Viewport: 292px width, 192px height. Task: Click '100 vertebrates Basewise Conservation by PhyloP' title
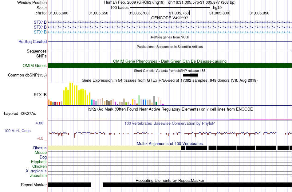pyautogui.click(x=170, y=123)
